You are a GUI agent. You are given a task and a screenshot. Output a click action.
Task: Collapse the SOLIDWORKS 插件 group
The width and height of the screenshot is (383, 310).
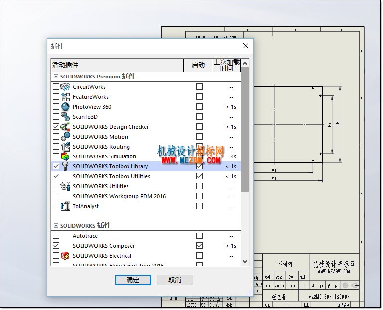(56, 226)
